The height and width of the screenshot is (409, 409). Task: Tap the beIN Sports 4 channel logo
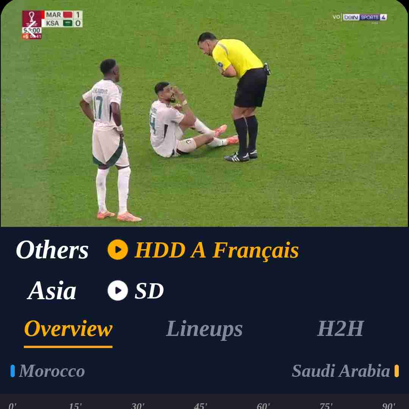coord(364,17)
